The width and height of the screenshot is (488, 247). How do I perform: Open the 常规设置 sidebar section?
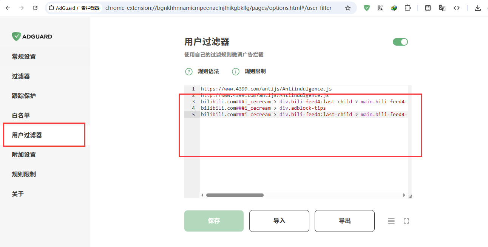coord(24,57)
